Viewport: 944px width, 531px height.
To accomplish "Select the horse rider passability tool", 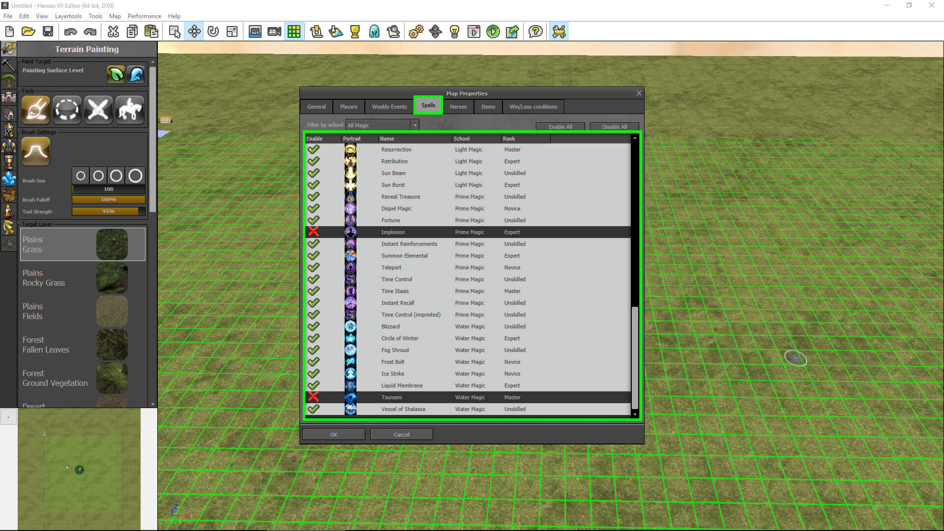I will pyautogui.click(x=130, y=109).
